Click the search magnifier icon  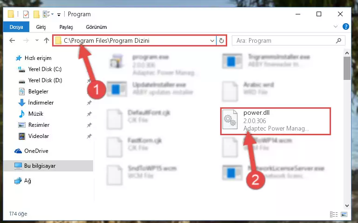tap(338, 41)
